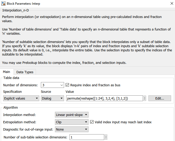
Task: Switch to the Main tab
Action: tap(7, 72)
